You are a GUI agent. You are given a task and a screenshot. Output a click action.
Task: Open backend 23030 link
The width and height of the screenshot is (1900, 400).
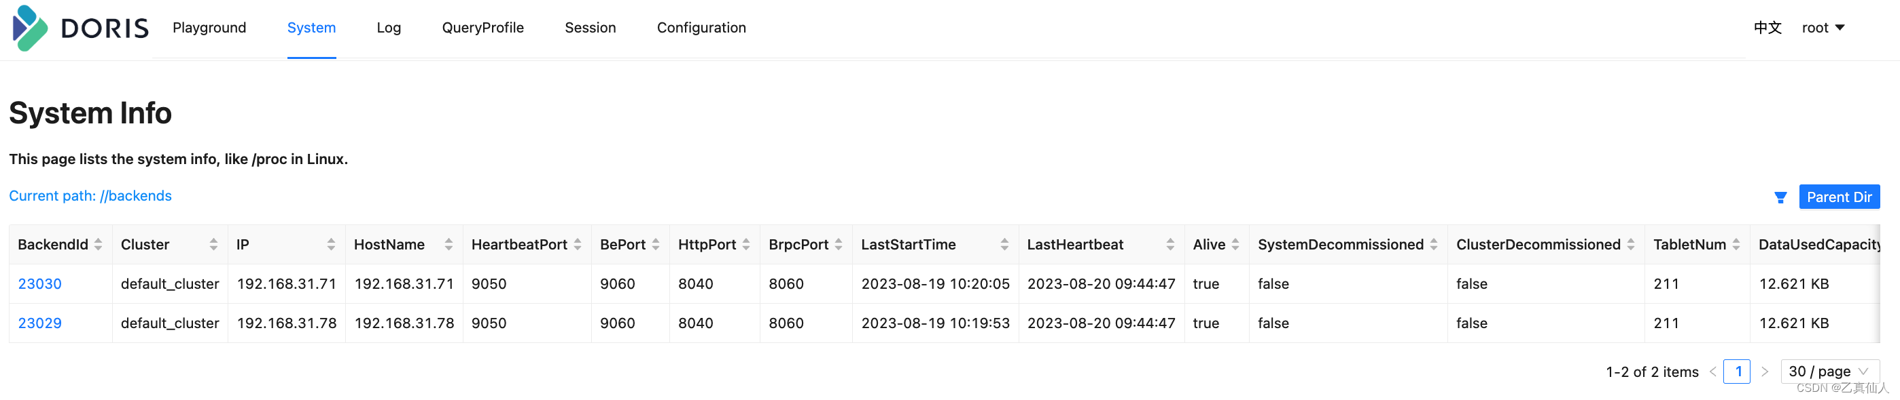(x=40, y=284)
